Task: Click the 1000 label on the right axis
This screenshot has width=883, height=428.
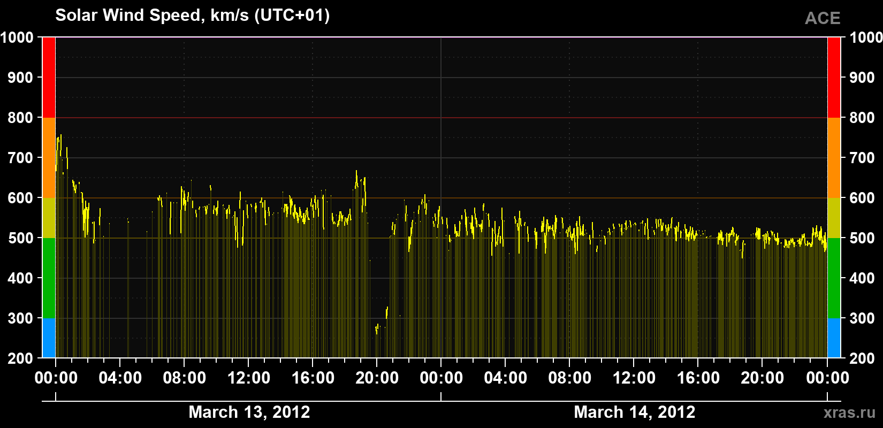Action: [x=866, y=37]
